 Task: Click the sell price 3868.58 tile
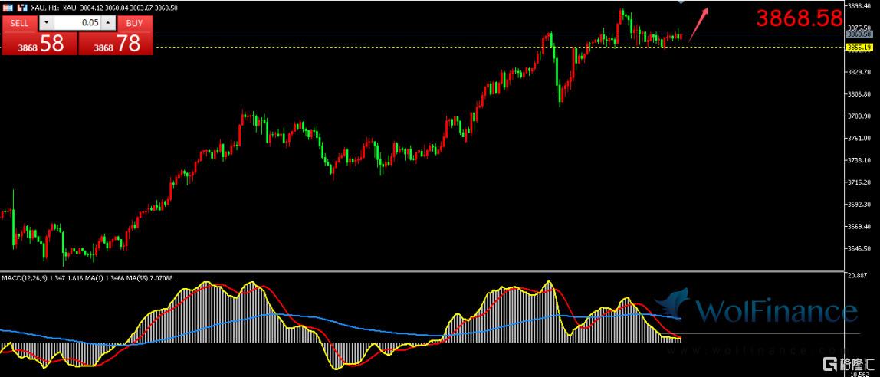click(x=38, y=44)
